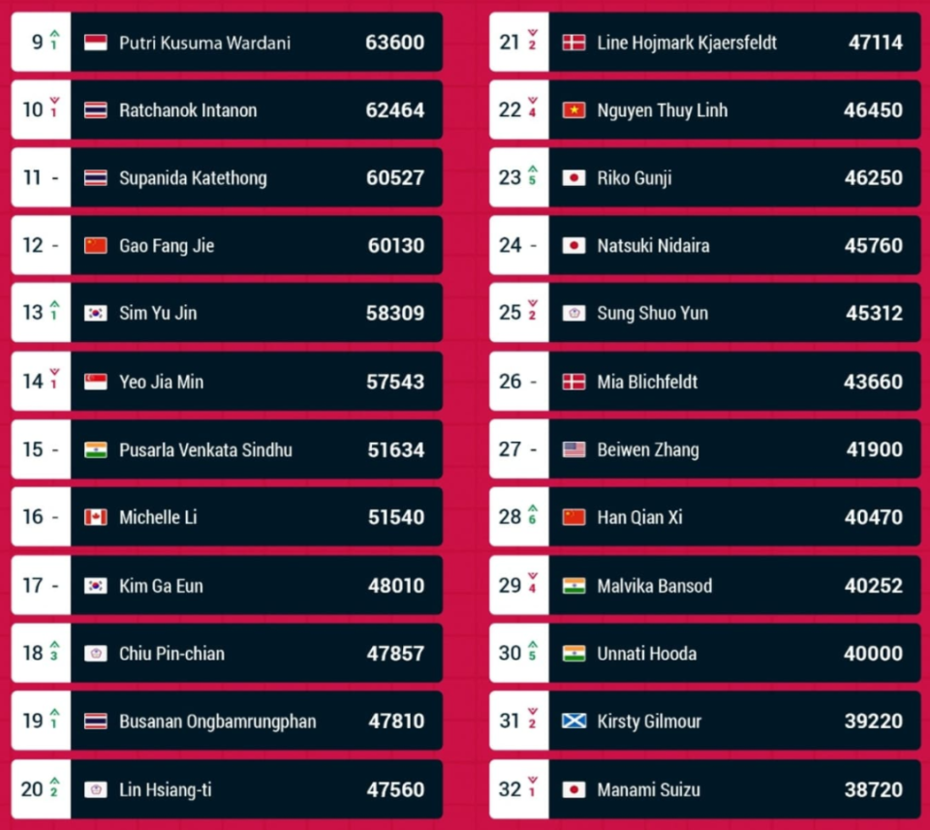Click green up arrow at rank 18

click(54, 644)
